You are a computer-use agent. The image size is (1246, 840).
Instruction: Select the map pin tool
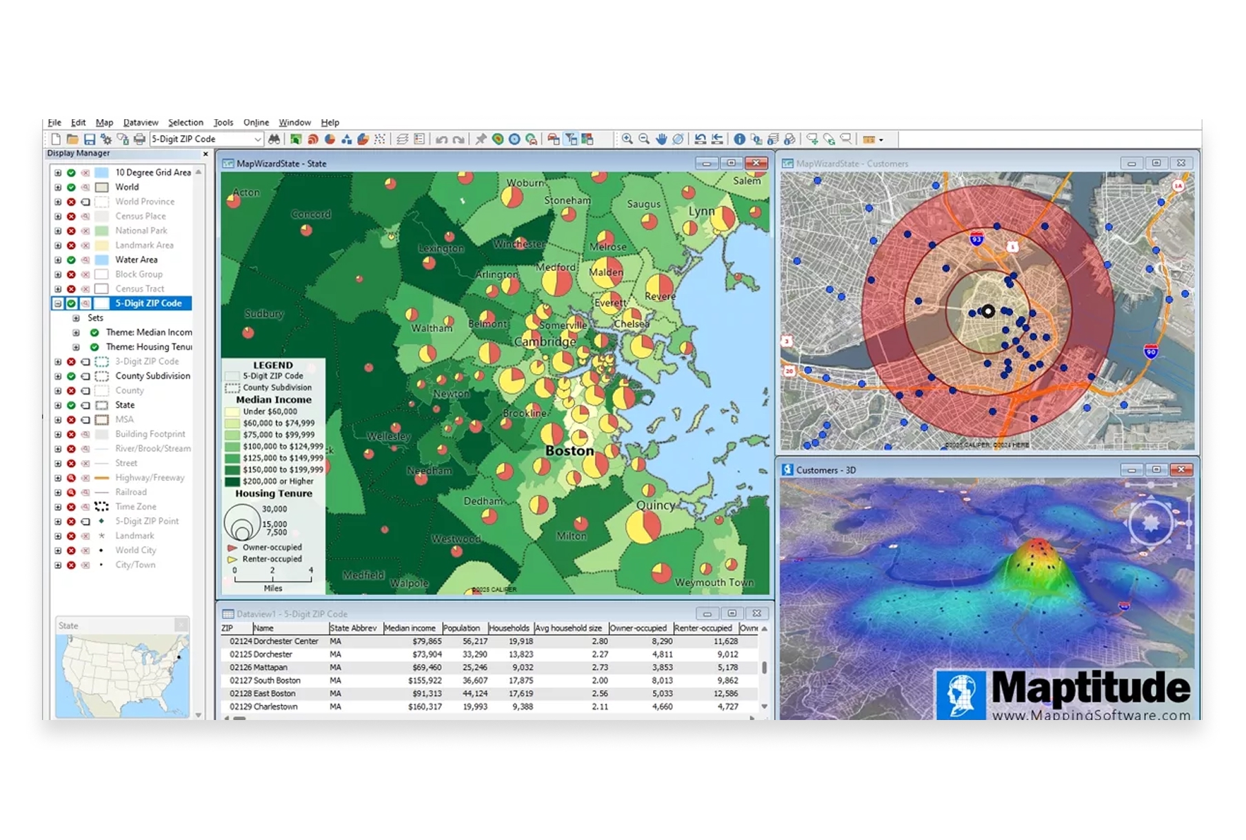(480, 139)
